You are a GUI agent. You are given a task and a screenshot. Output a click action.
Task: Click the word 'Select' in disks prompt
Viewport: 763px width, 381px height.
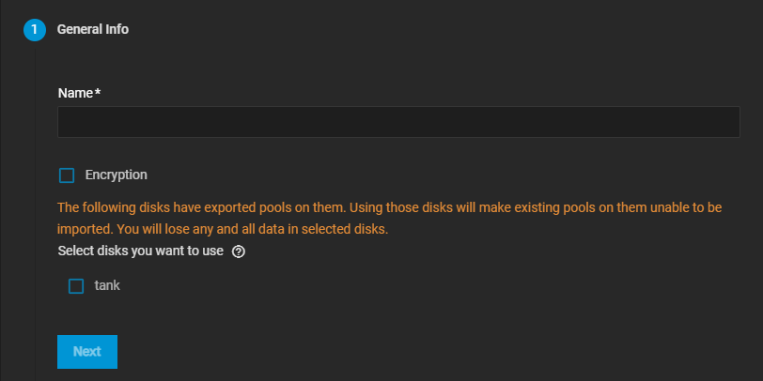74,251
